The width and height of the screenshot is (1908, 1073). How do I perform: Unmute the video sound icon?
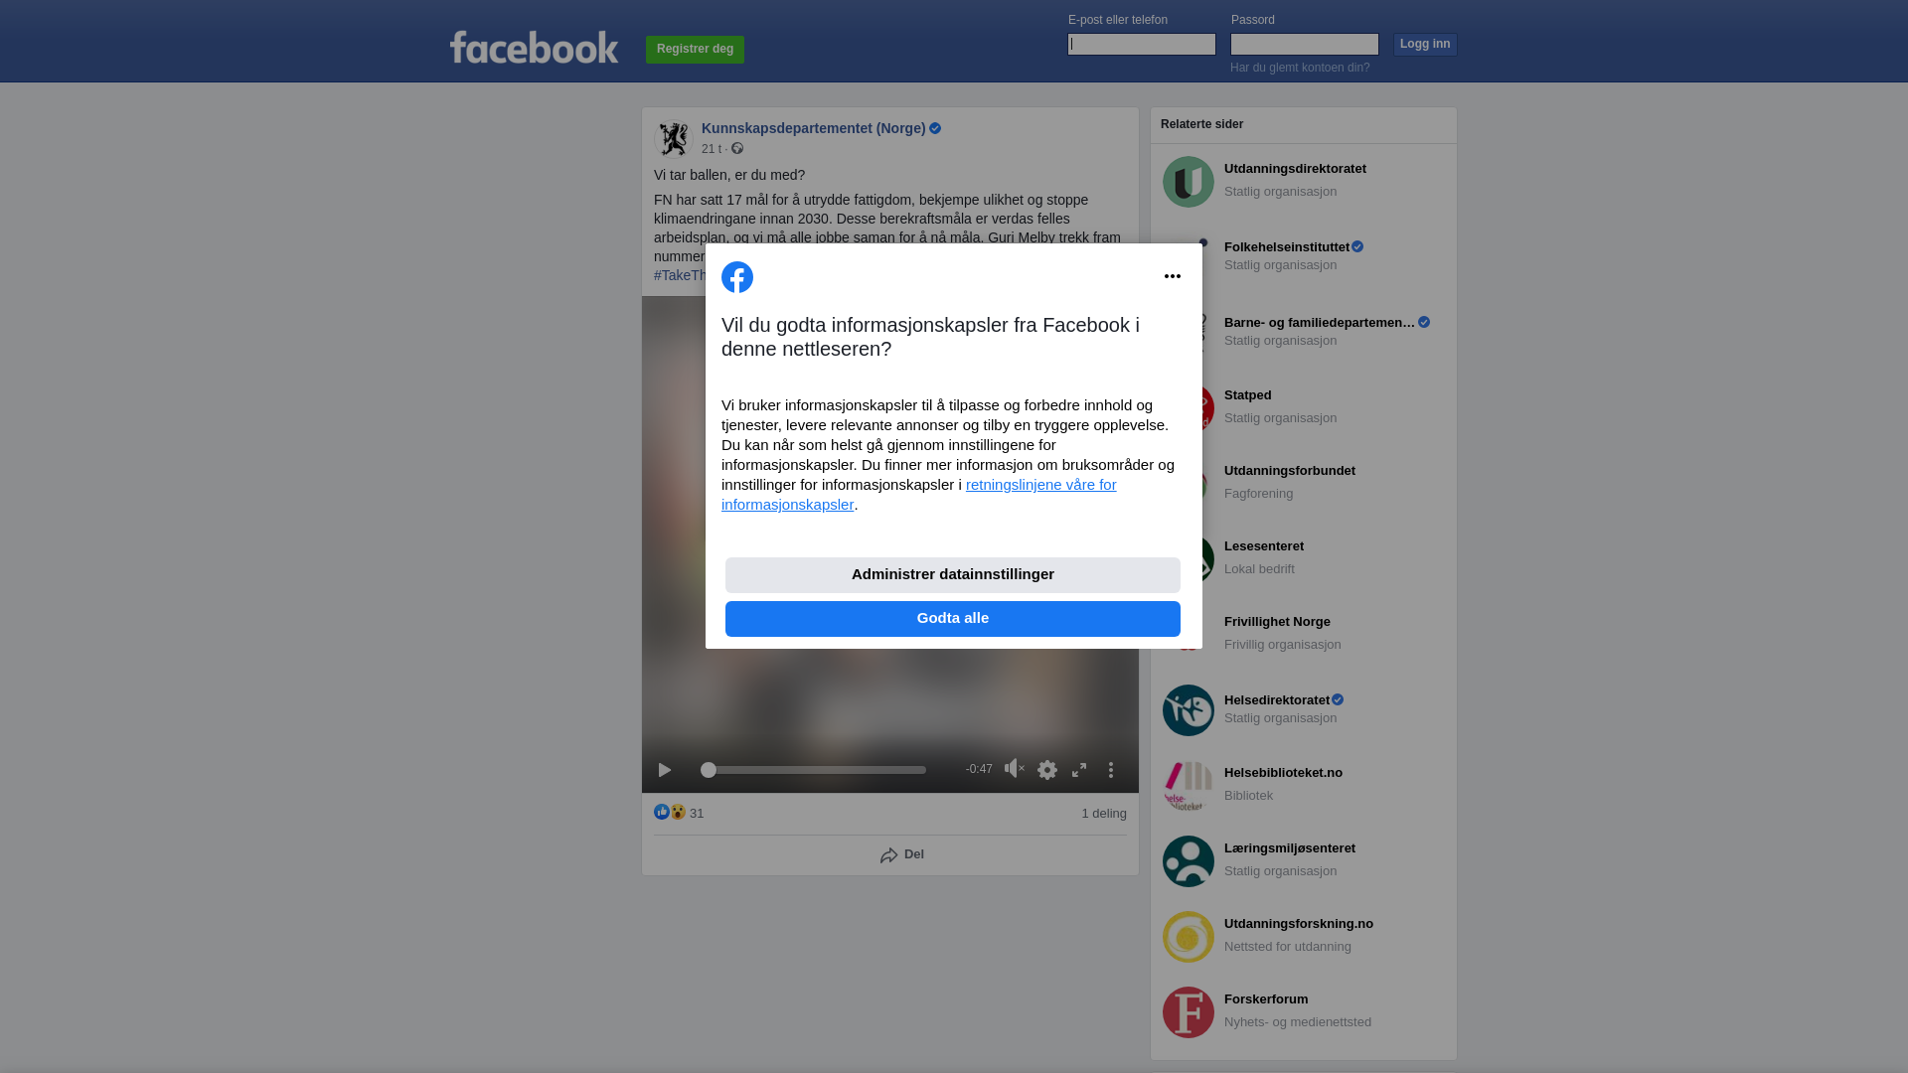click(1014, 768)
